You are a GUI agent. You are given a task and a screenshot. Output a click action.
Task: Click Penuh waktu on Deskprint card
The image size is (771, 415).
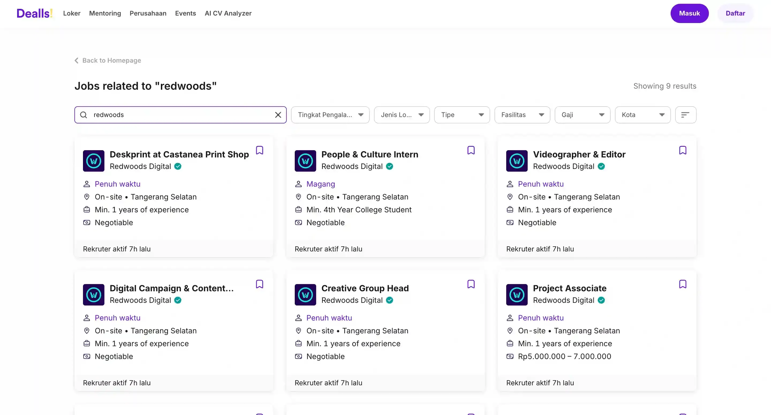coord(117,184)
